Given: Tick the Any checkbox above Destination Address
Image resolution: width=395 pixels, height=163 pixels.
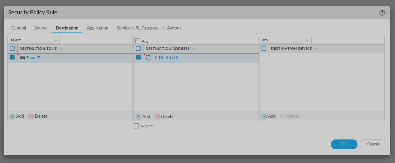Looking at the screenshot, I should click(x=138, y=41).
